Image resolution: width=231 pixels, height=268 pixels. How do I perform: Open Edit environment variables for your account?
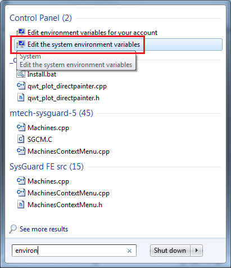pyautogui.click(x=92, y=33)
